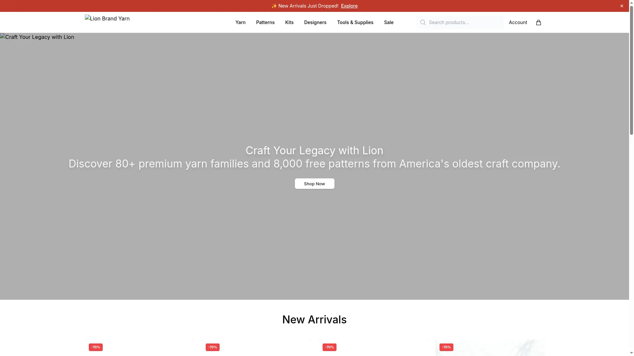
Task: Click the Lion Brand Yarn logo
Action: pos(107,18)
